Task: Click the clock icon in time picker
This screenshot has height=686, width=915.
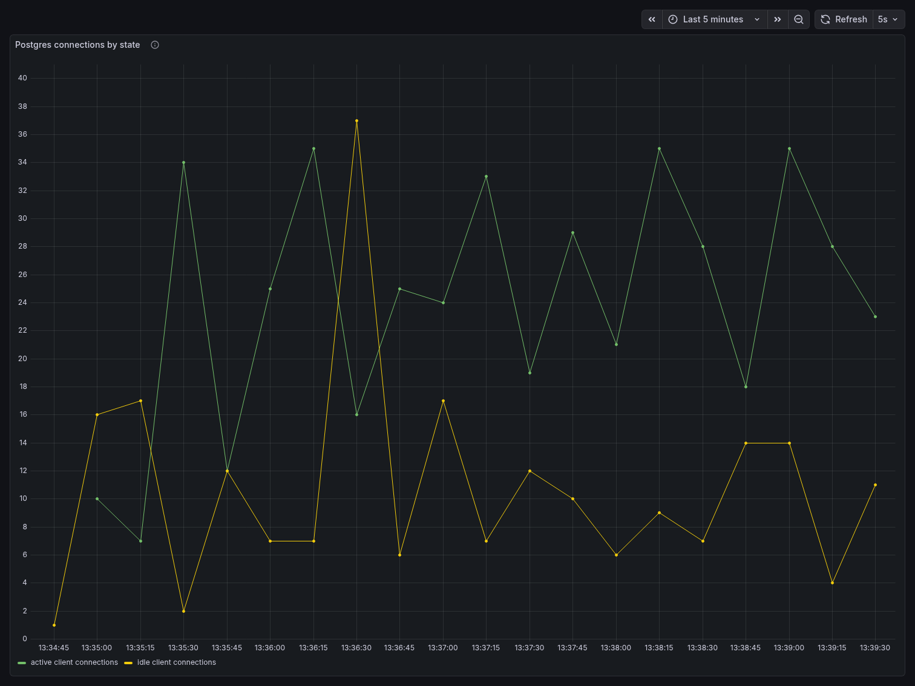Action: [x=673, y=19]
